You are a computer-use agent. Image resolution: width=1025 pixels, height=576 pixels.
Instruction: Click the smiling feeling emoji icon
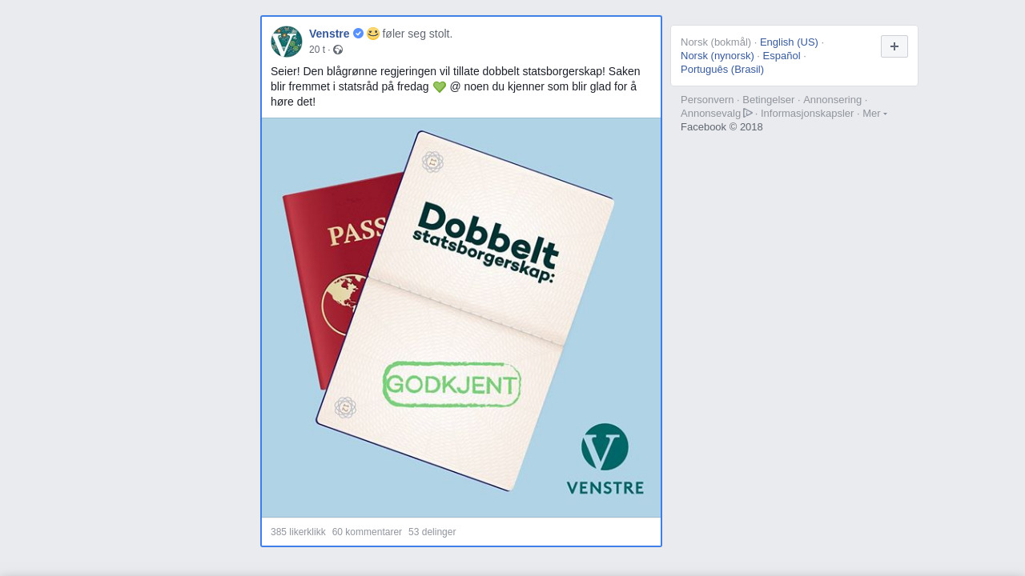[x=373, y=34]
